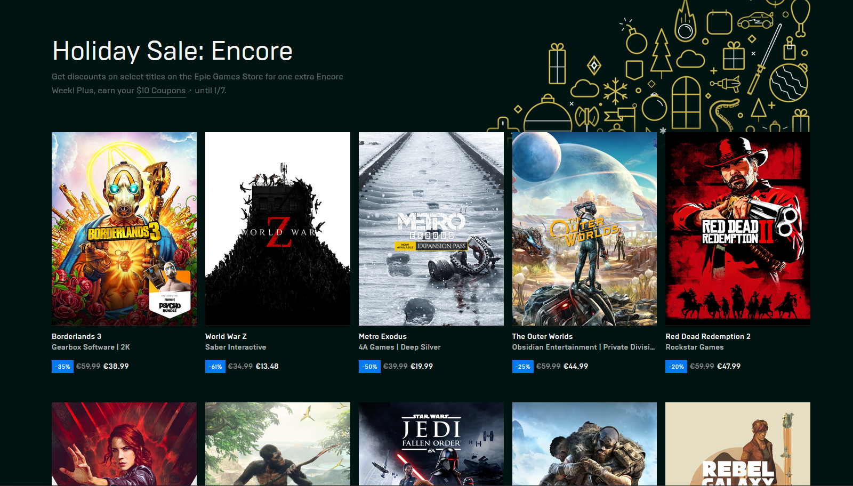Click 4A Games | Deep Silver text
Screen dimensions: 853x486
click(400, 347)
